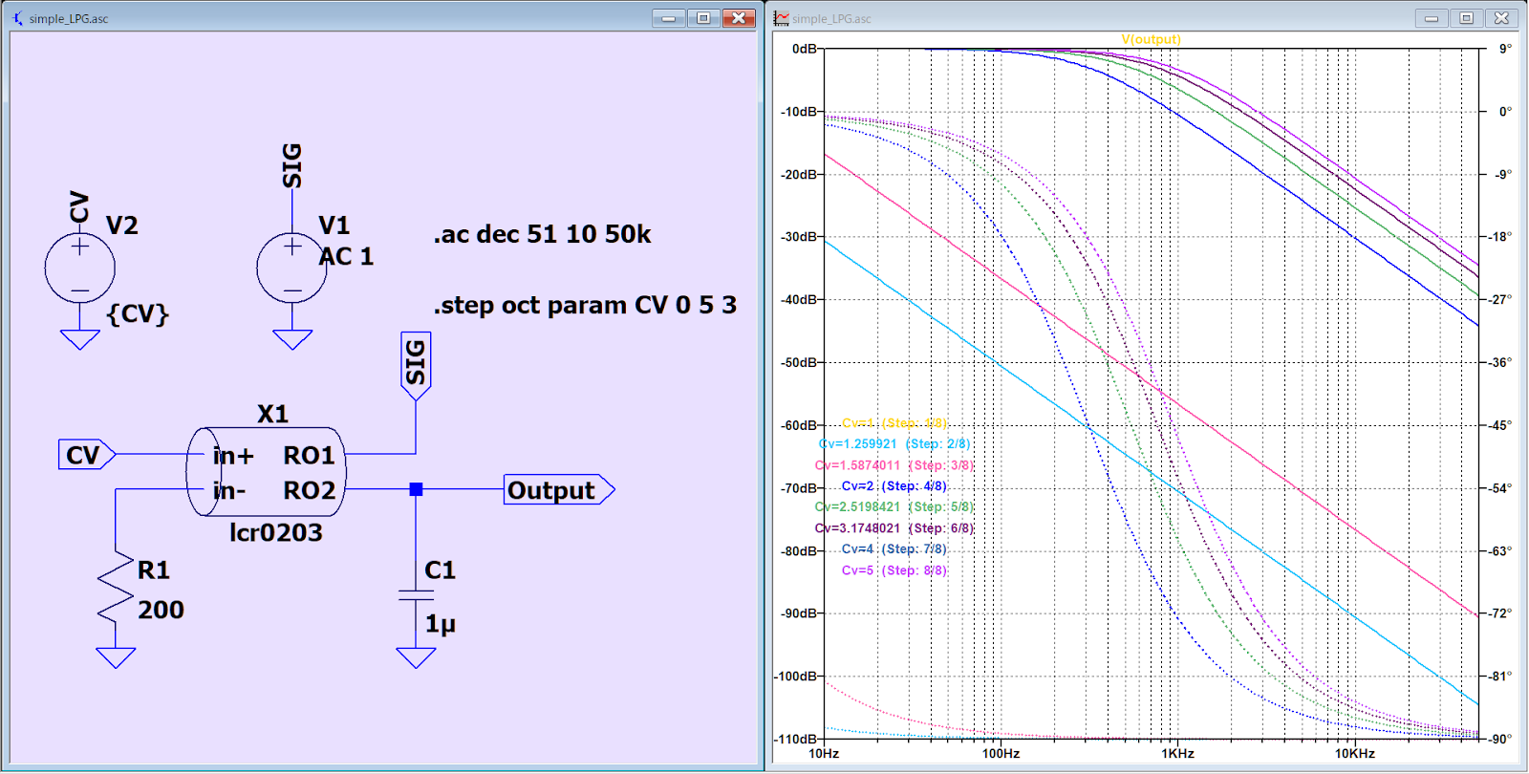Click the SIG port flag above RO1

click(x=416, y=365)
